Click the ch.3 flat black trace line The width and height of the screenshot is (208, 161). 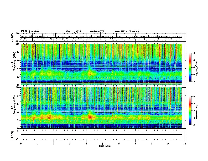[101, 135]
